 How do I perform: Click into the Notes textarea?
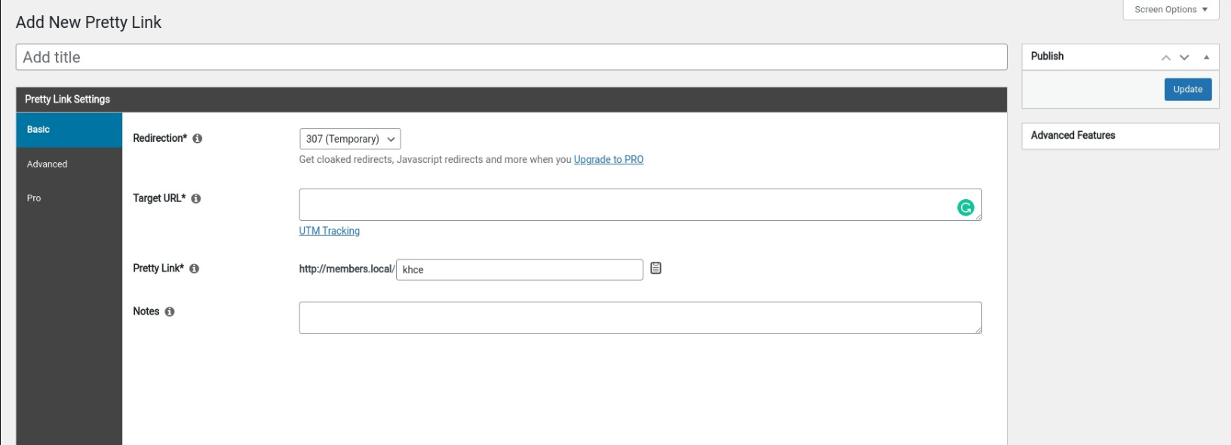[x=640, y=318]
